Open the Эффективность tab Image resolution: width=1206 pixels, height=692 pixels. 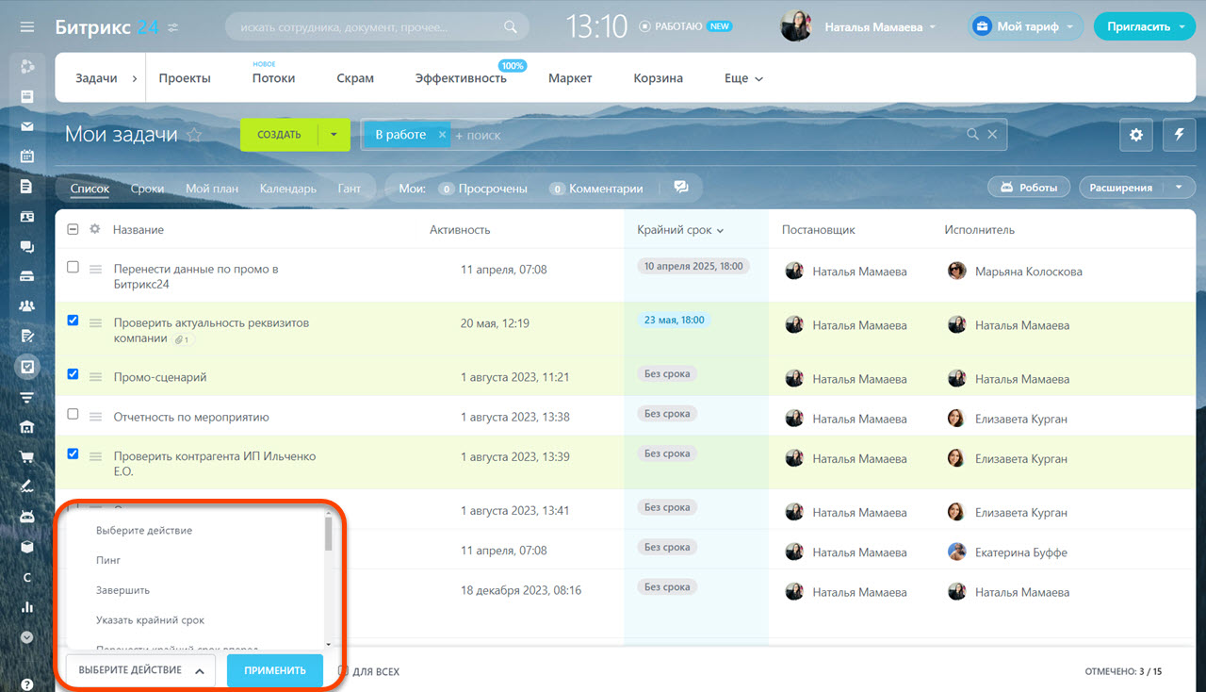click(461, 78)
